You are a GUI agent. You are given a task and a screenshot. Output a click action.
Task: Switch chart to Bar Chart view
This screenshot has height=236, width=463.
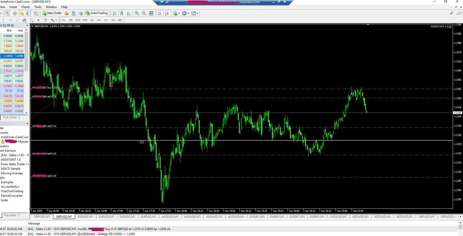coord(114,13)
